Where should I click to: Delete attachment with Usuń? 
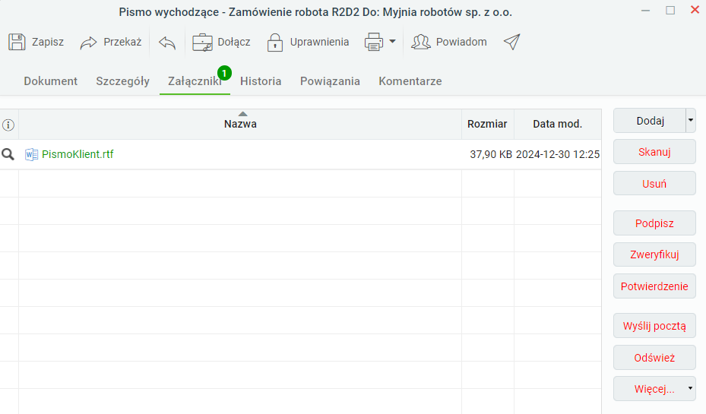click(x=654, y=183)
